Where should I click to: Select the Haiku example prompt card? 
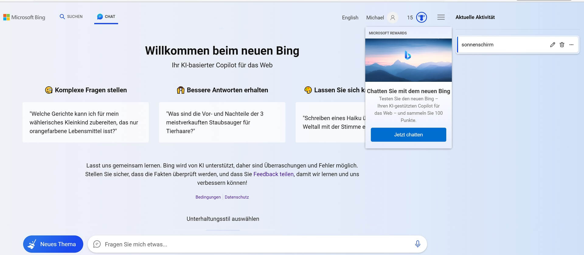pyautogui.click(x=330, y=122)
